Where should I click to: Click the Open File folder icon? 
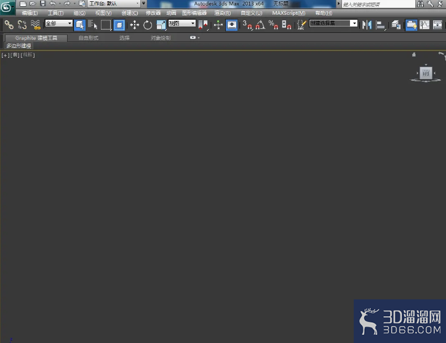[x=33, y=4]
